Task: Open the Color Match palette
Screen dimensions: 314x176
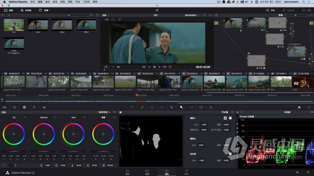Action: [14, 107]
